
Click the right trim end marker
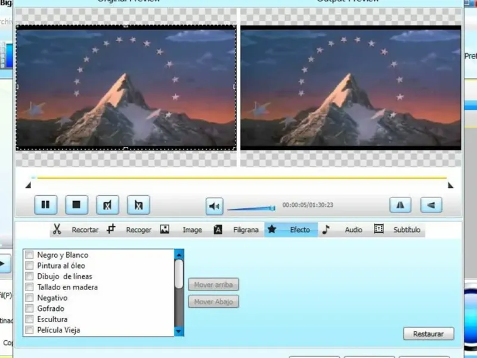coord(451,185)
